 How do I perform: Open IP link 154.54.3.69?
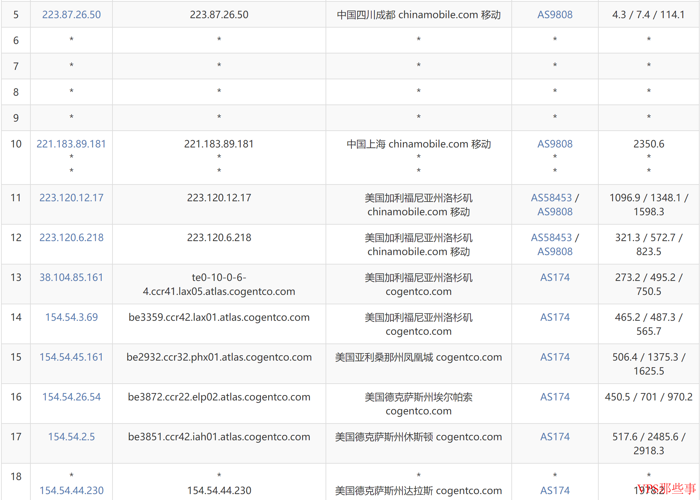(71, 317)
